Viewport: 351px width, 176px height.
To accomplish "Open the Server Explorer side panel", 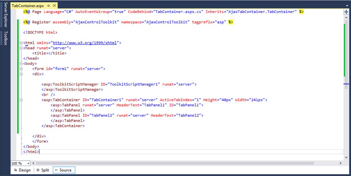I will pos(5,14).
